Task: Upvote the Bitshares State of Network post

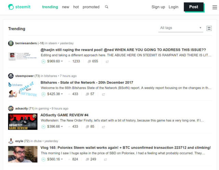Action: point(43,94)
